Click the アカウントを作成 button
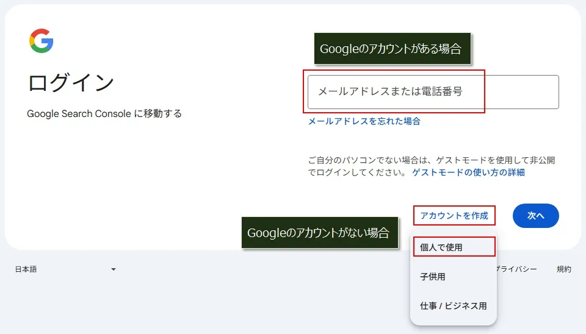The width and height of the screenshot is (586, 334). pos(454,216)
